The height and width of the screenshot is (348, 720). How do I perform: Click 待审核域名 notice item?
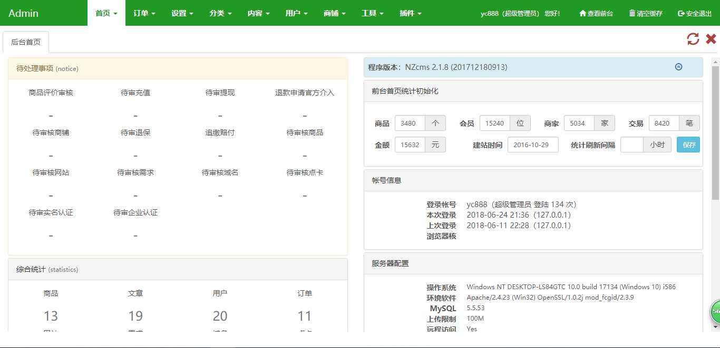click(220, 172)
